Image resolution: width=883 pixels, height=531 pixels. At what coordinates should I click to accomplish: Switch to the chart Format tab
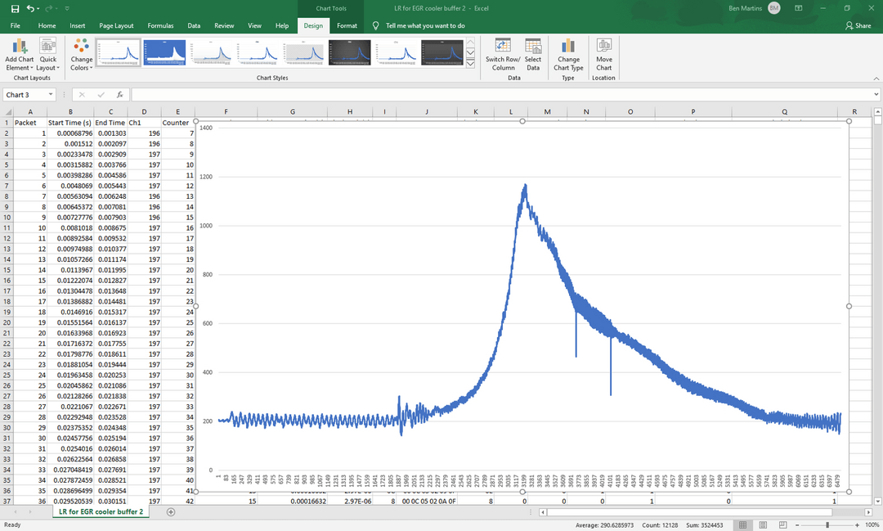click(x=347, y=25)
